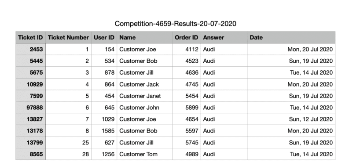Select the Date column header
The height and width of the screenshot is (162, 338).
(291, 37)
